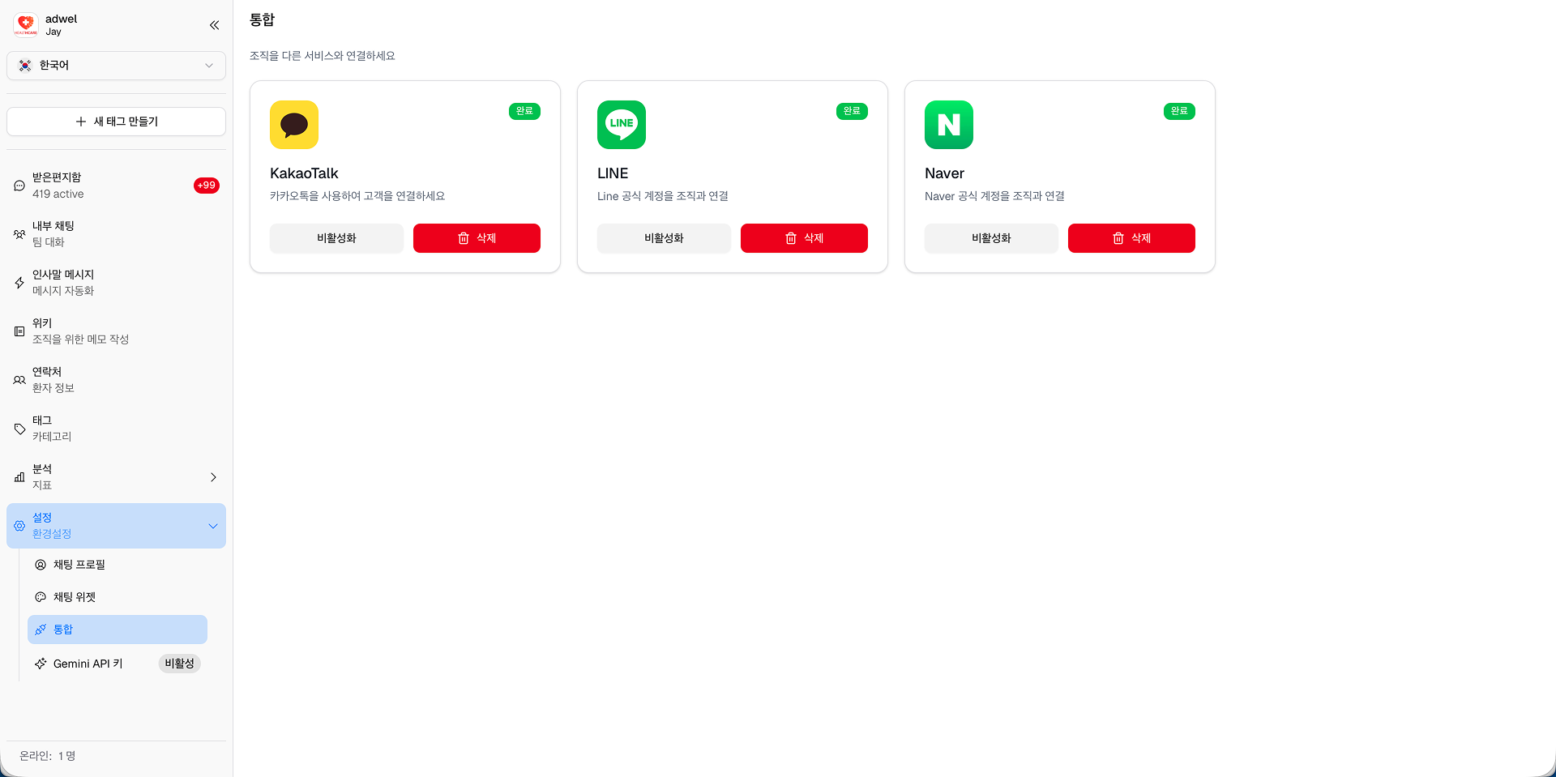Click the LINE app icon
The width and height of the screenshot is (1556, 777).
tap(622, 125)
